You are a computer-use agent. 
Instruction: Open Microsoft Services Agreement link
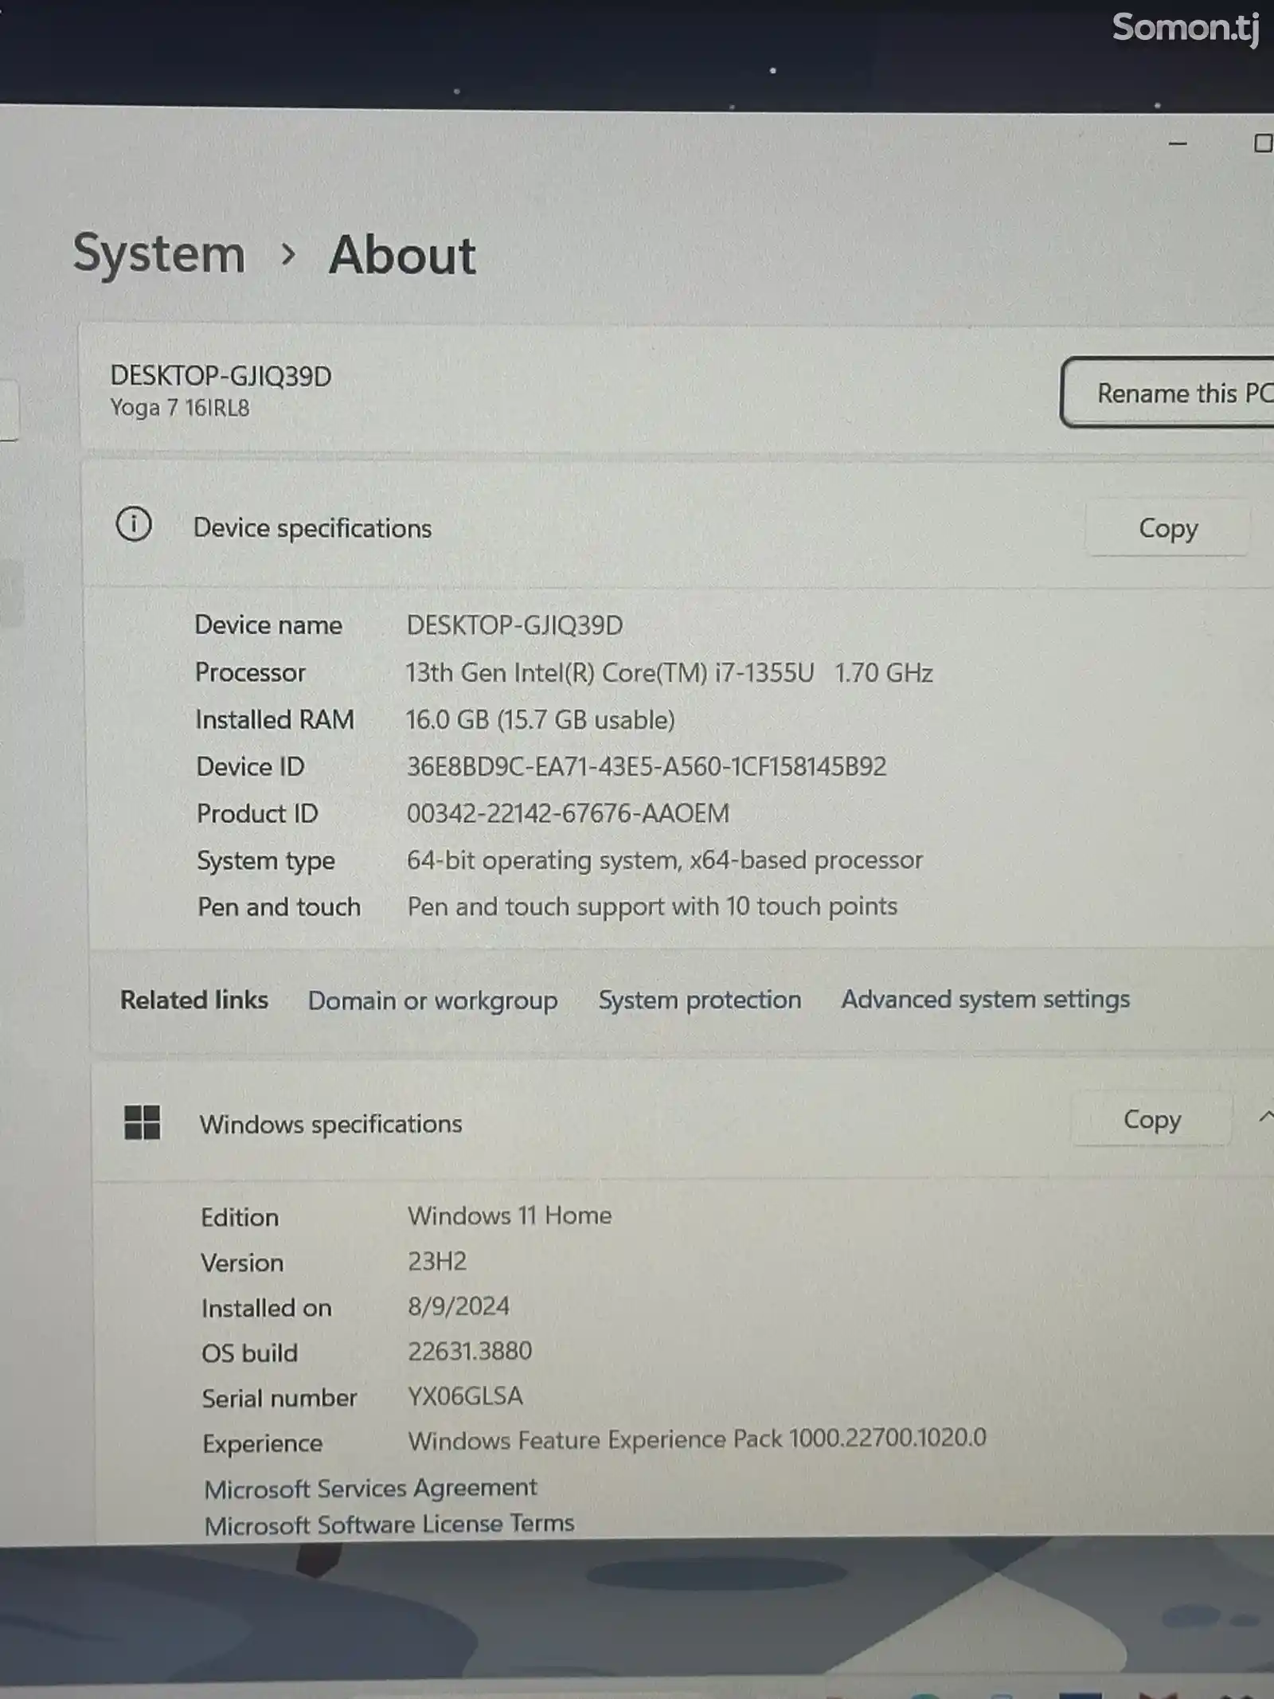coord(370,1488)
